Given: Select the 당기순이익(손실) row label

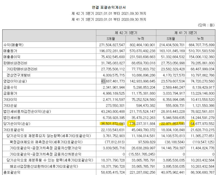Looking at the screenshot, I should 16,124.
